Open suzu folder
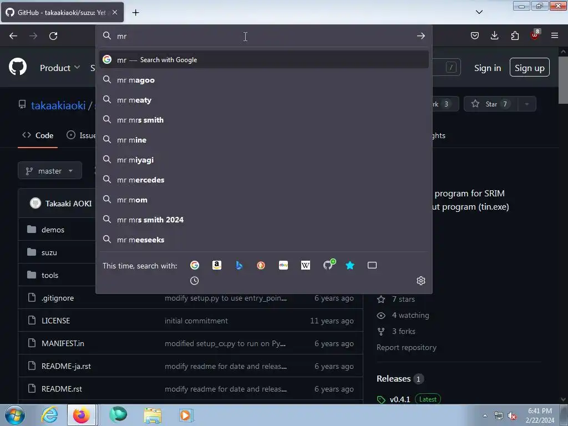The height and width of the screenshot is (426, 568). (x=49, y=252)
